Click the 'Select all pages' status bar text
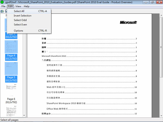This screenshot has width=163, height=122. coord(9,120)
